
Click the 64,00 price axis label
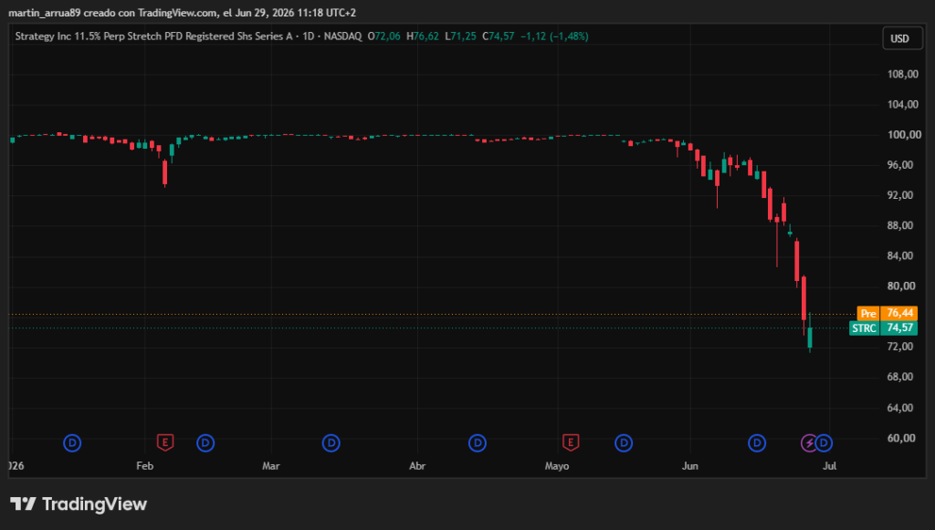[x=900, y=408]
